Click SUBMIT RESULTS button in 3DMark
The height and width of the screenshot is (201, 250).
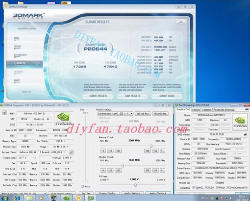tap(98, 96)
